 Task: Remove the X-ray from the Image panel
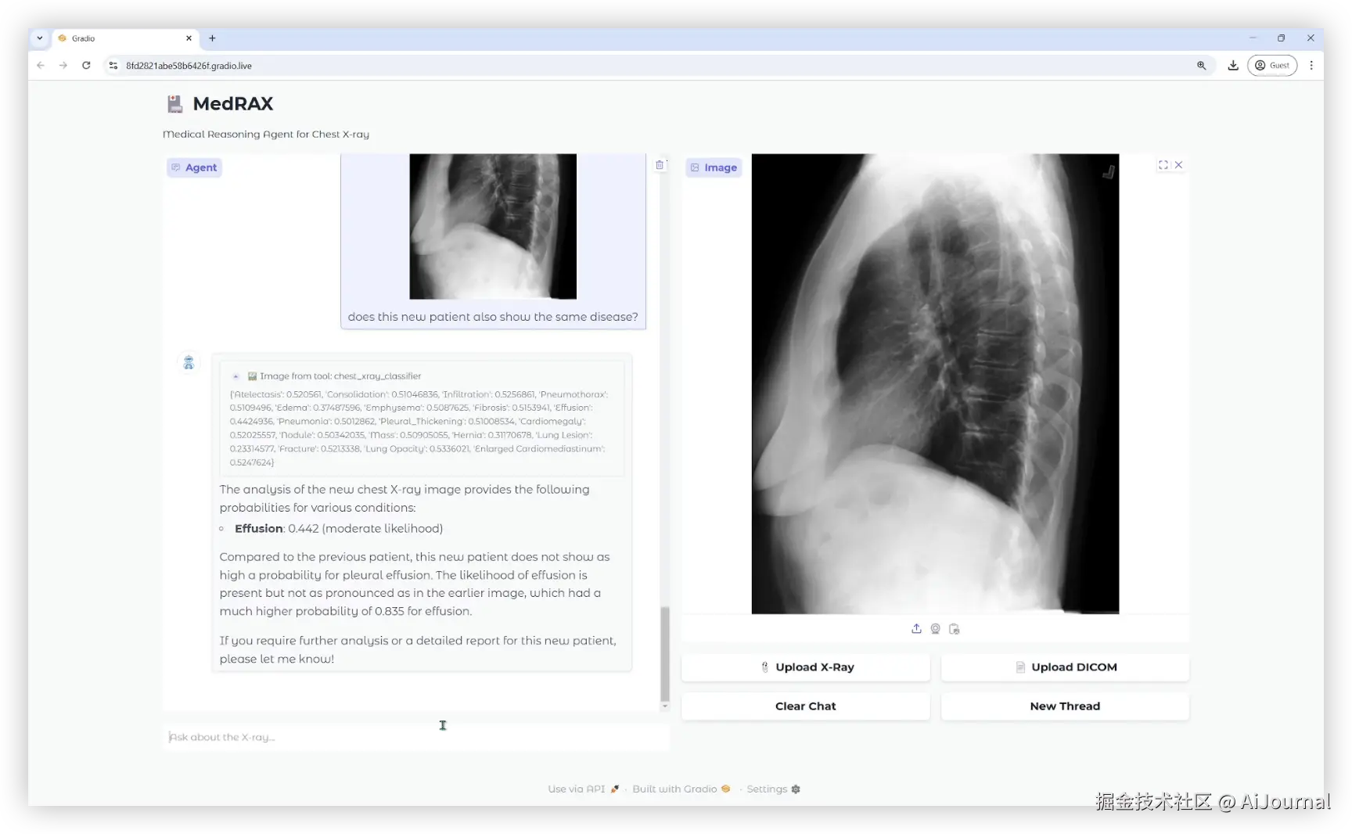(x=1179, y=165)
